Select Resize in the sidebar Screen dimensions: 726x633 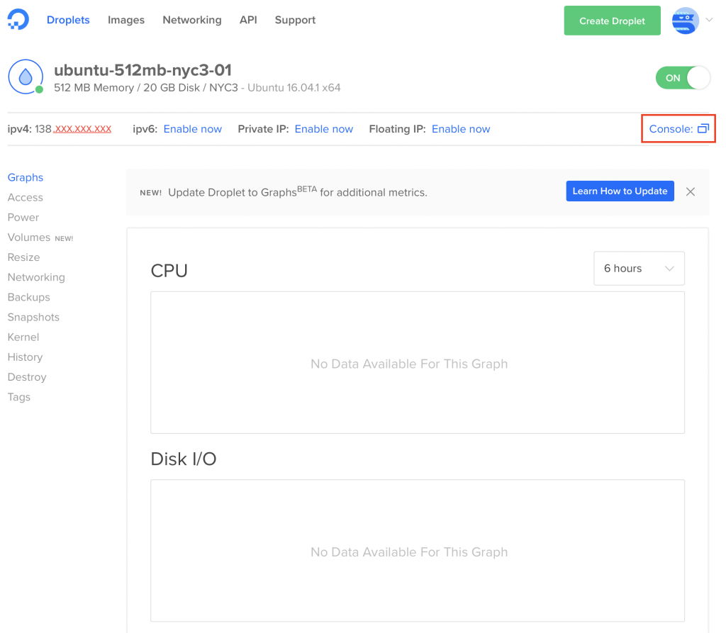coord(23,257)
